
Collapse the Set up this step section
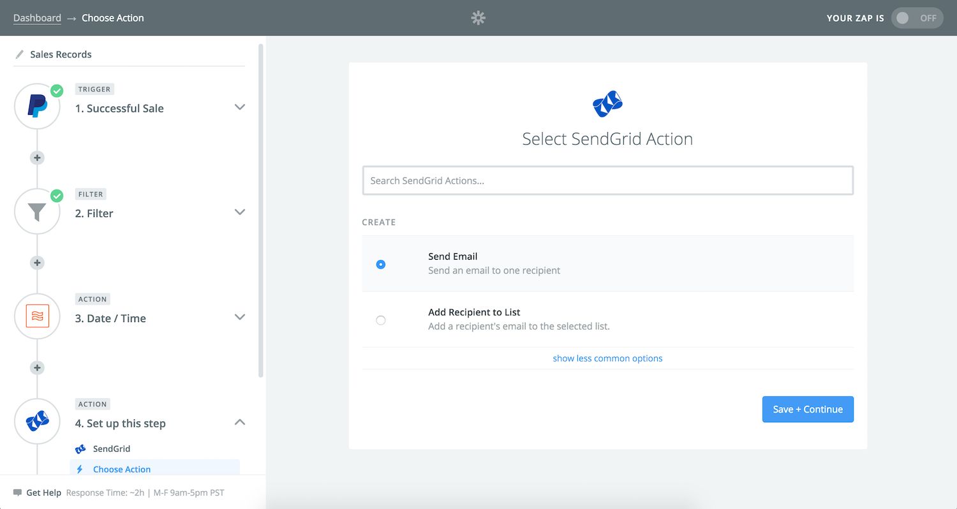click(x=240, y=422)
